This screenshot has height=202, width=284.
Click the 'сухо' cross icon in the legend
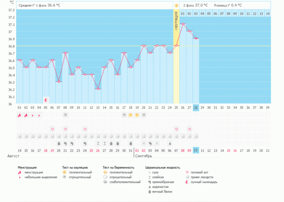click(148, 173)
